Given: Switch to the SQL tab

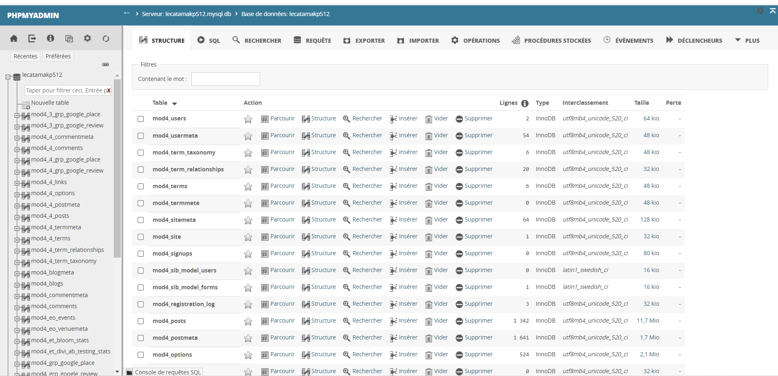Looking at the screenshot, I should click(x=209, y=40).
